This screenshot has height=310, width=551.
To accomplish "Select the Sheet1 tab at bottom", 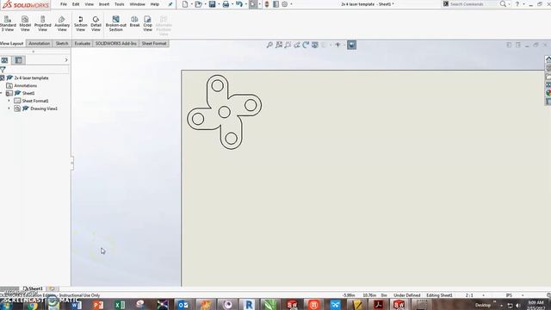I will (33, 288).
